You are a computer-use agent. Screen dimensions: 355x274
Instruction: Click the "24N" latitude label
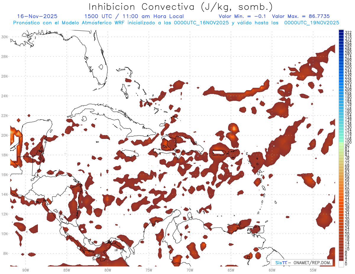(x=5, y=96)
